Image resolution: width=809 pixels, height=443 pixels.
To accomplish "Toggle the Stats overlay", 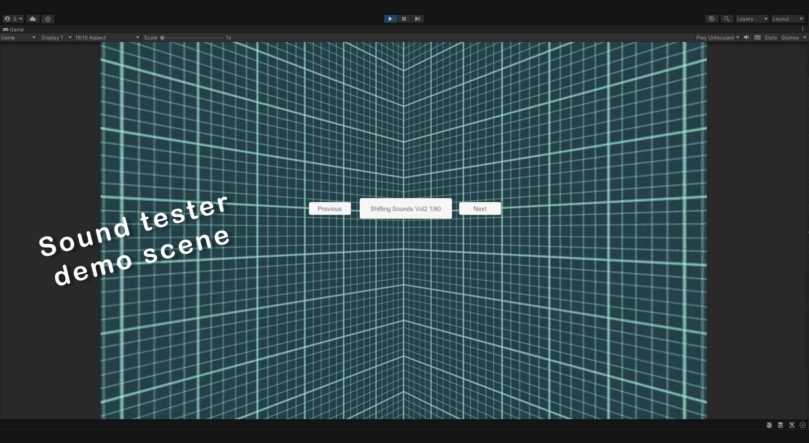I will tap(771, 38).
